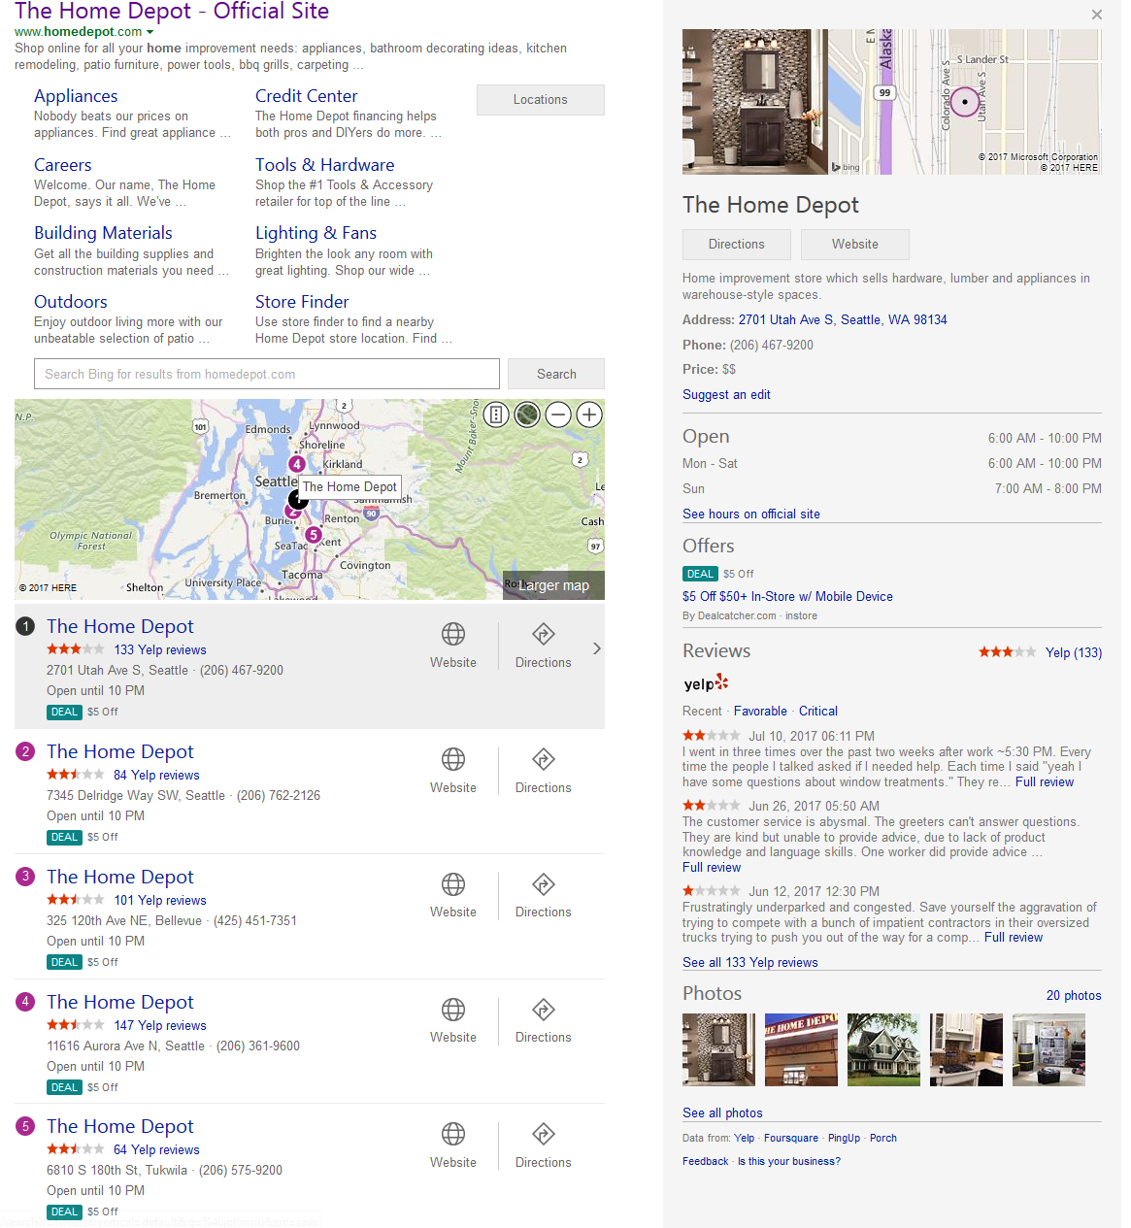Zoom in on the map
The width and height of the screenshot is (1131, 1228).
(x=589, y=415)
